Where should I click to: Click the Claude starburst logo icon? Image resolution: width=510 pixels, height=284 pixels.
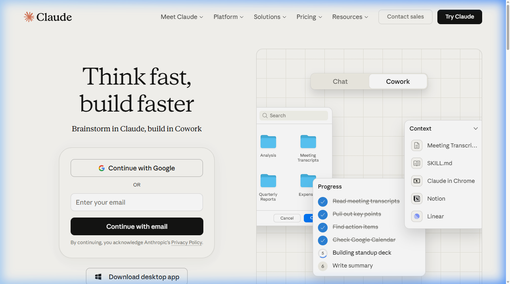pyautogui.click(x=29, y=17)
